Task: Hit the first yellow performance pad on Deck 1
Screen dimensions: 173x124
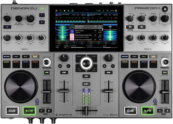Action: (7, 64)
